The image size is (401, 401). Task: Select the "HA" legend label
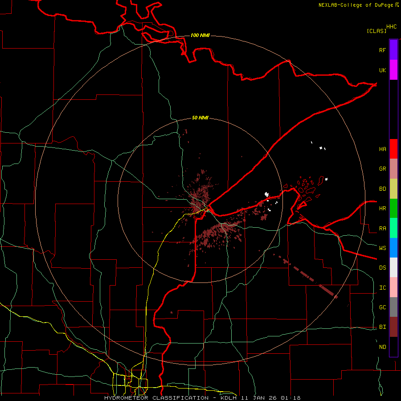(382, 149)
